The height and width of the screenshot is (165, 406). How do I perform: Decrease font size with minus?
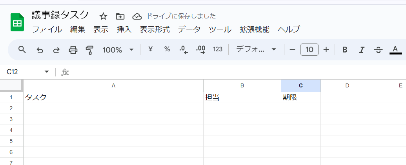point(292,49)
